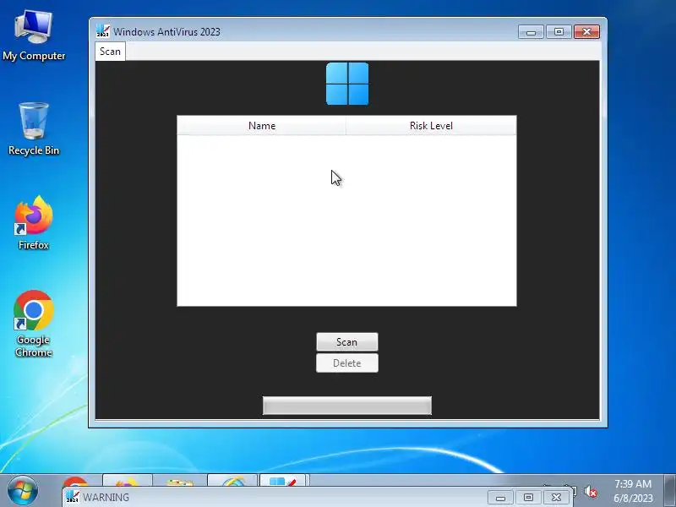The height and width of the screenshot is (507, 676).
Task: Close the WARNING window
Action: coord(556,498)
